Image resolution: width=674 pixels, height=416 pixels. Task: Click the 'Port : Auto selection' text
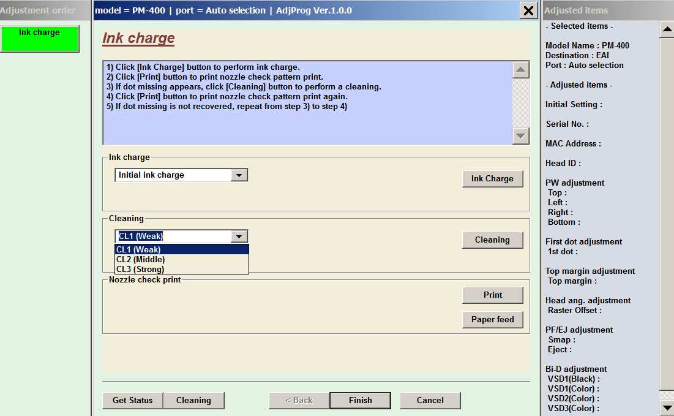tap(585, 66)
